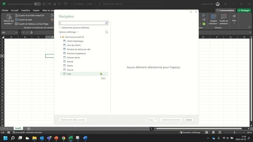Click Transformer les données button
Screen dimensions: 253x142
point(170,120)
